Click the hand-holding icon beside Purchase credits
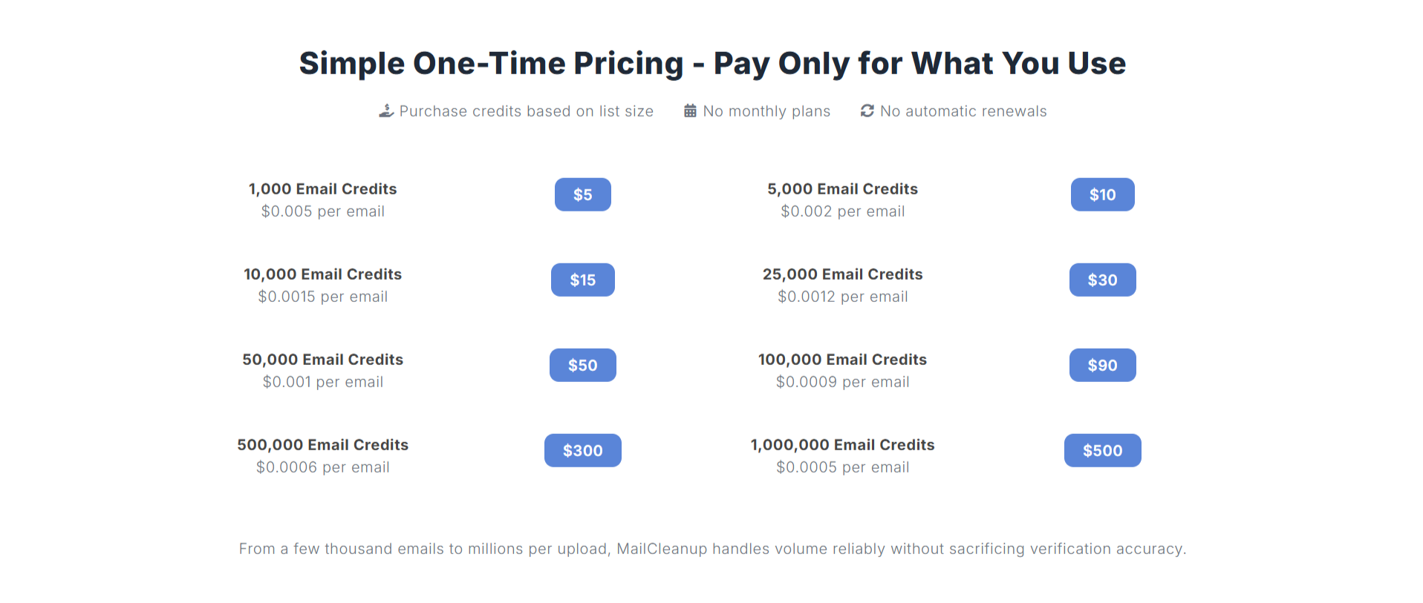The width and height of the screenshot is (1423, 603). (386, 111)
